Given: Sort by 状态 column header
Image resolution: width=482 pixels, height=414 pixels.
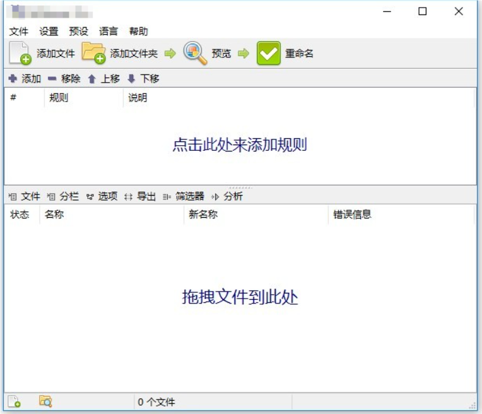Looking at the screenshot, I should click(x=22, y=215).
